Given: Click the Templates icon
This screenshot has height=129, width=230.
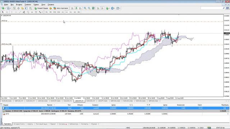Looking at the screenshot, I should (118, 8).
